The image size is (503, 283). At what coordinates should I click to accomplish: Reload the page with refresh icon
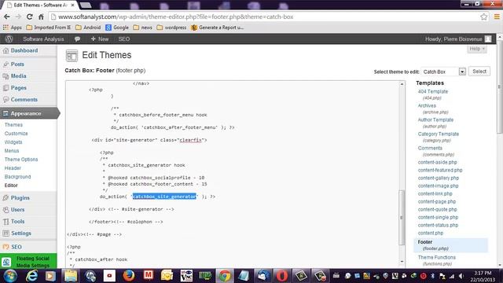30,17
